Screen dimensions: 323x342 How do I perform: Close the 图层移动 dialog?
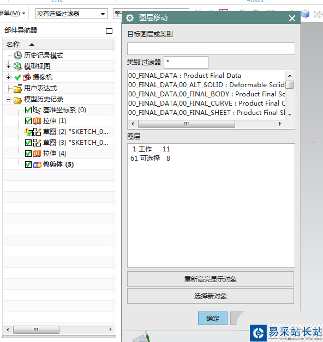click(292, 18)
